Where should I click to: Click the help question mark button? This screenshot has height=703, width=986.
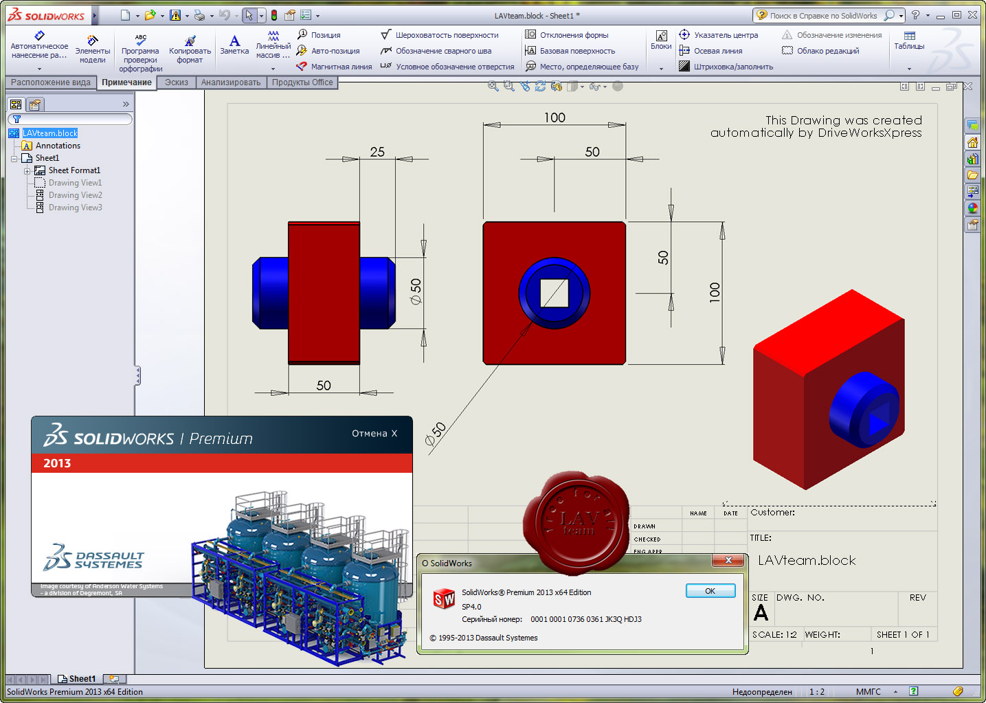[x=915, y=15]
